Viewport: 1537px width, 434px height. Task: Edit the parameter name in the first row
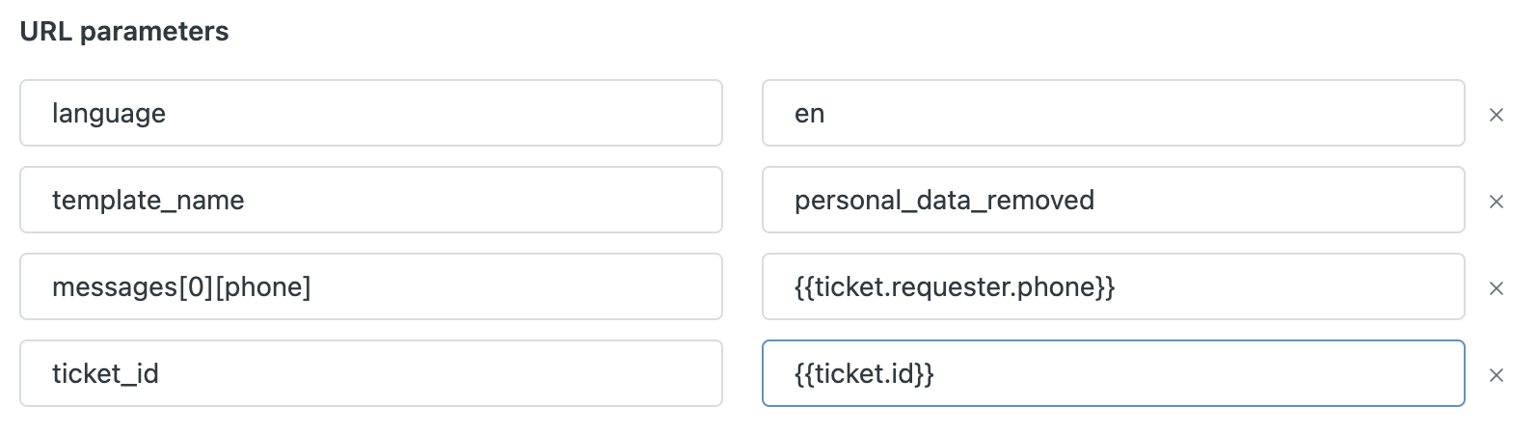tap(371, 113)
